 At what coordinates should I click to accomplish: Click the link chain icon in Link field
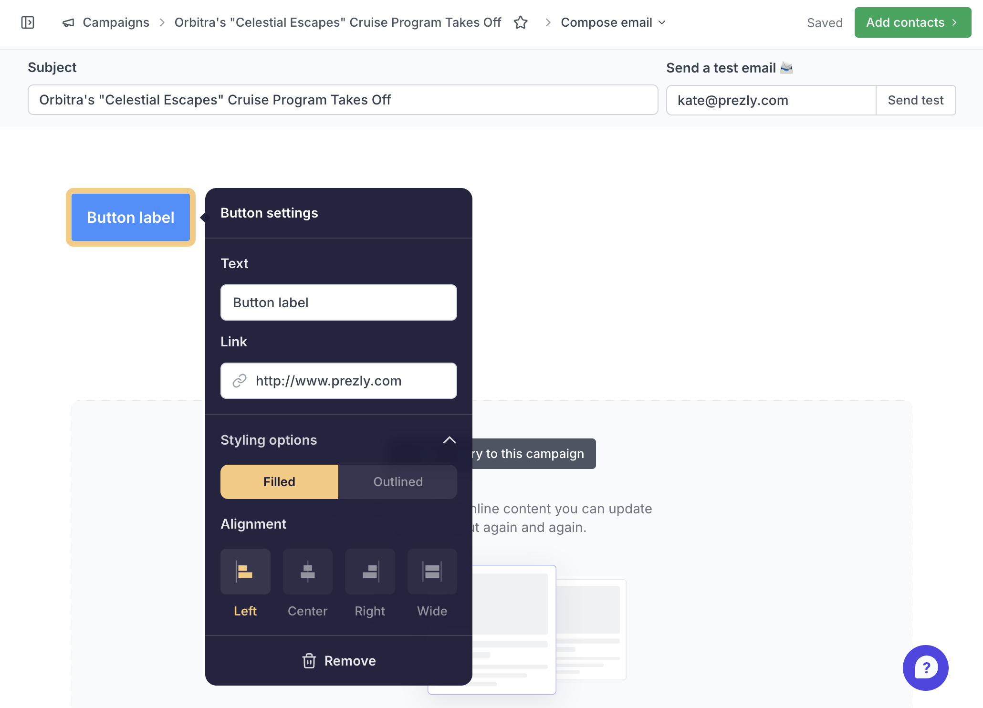pos(240,381)
